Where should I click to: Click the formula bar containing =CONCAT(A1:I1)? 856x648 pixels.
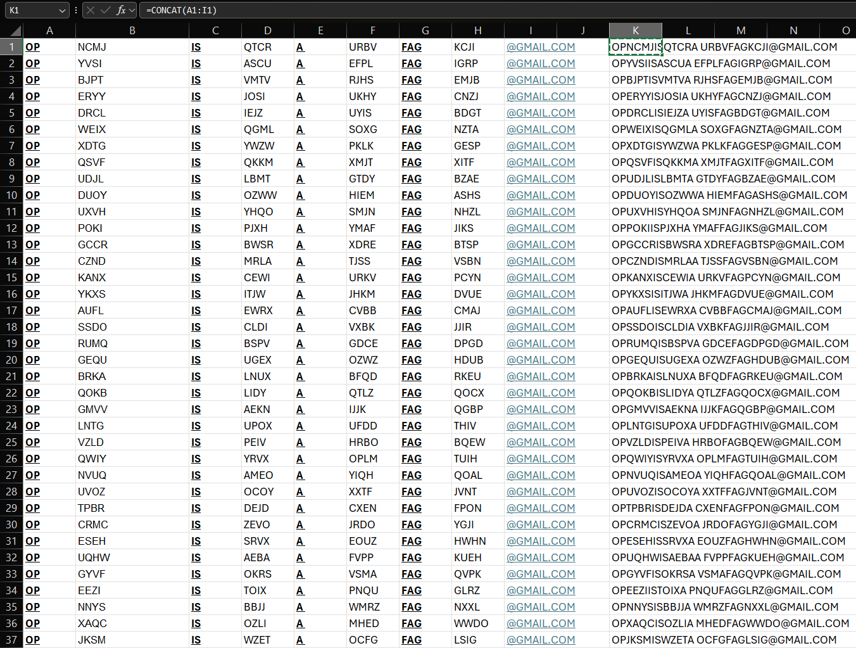point(497,10)
